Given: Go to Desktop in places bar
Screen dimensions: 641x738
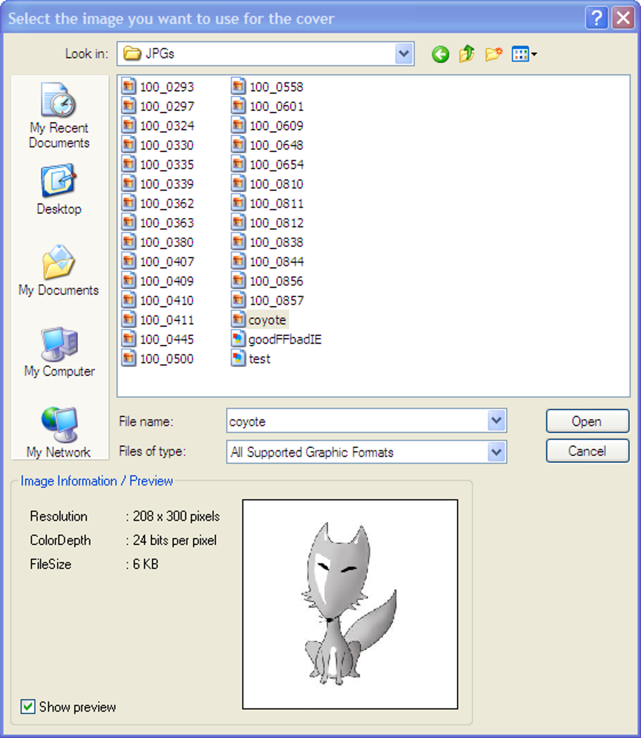Looking at the screenshot, I should pyautogui.click(x=59, y=190).
